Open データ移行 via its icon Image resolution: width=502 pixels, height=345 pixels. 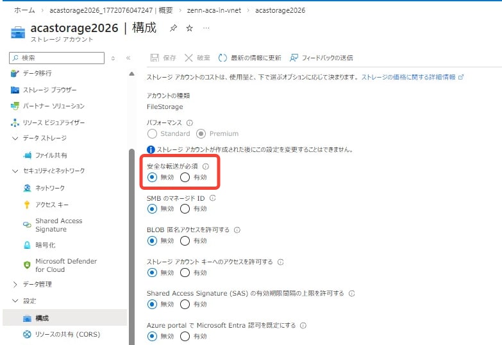[x=15, y=73]
